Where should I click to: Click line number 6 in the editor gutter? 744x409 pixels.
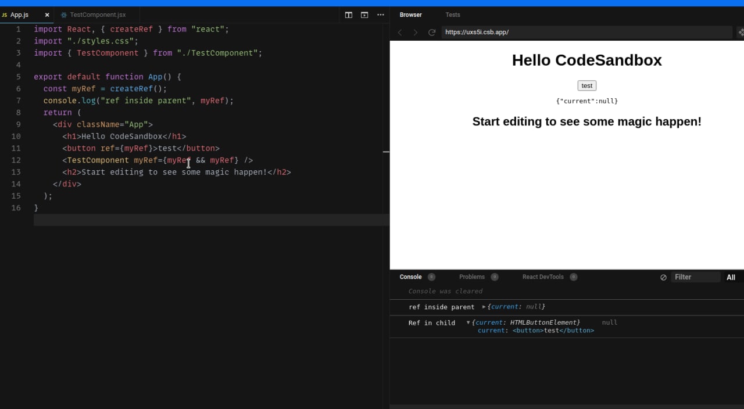18,89
